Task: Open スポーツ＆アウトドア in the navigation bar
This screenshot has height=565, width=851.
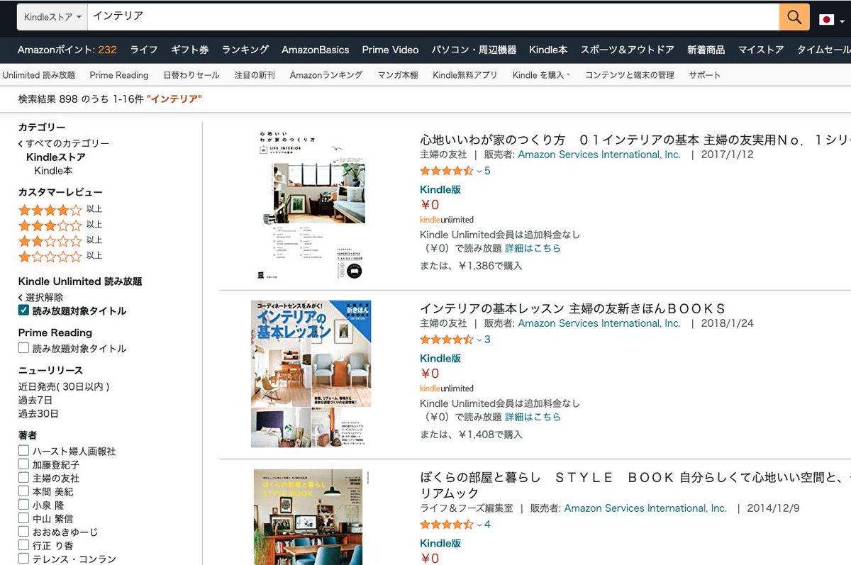Action: pyautogui.click(x=627, y=50)
